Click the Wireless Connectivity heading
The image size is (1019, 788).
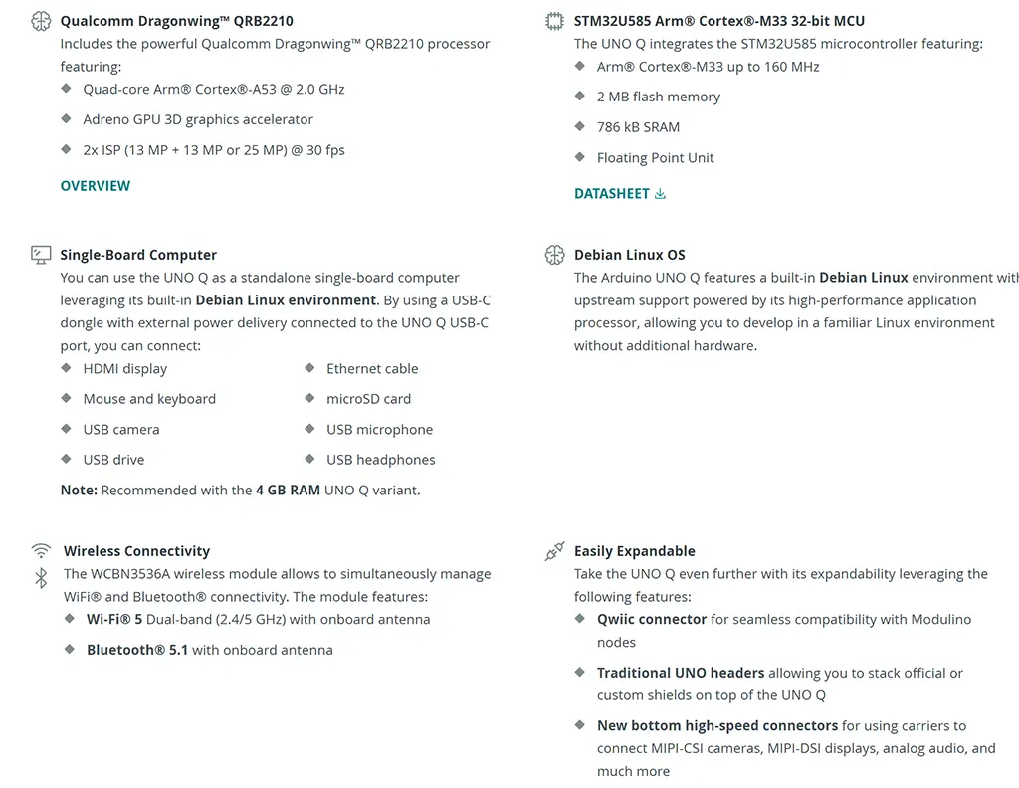(x=136, y=551)
